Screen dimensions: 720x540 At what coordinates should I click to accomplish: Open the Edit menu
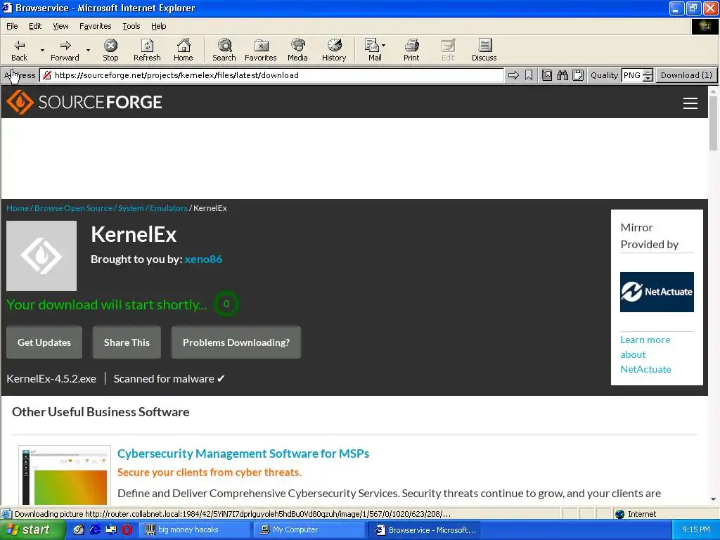tap(35, 26)
